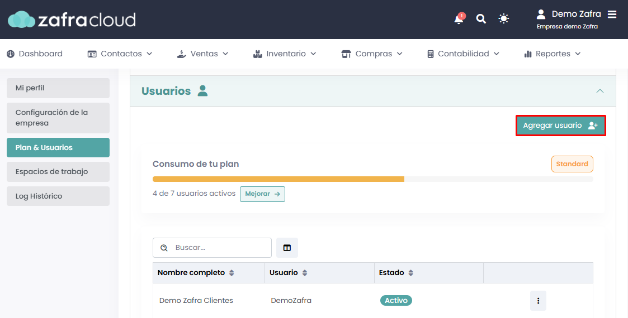Collapse the Usuarios section chevron
The image size is (628, 318).
pos(600,91)
